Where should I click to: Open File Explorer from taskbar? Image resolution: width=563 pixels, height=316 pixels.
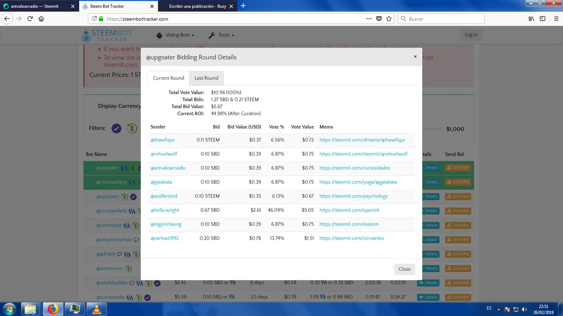coord(30,309)
